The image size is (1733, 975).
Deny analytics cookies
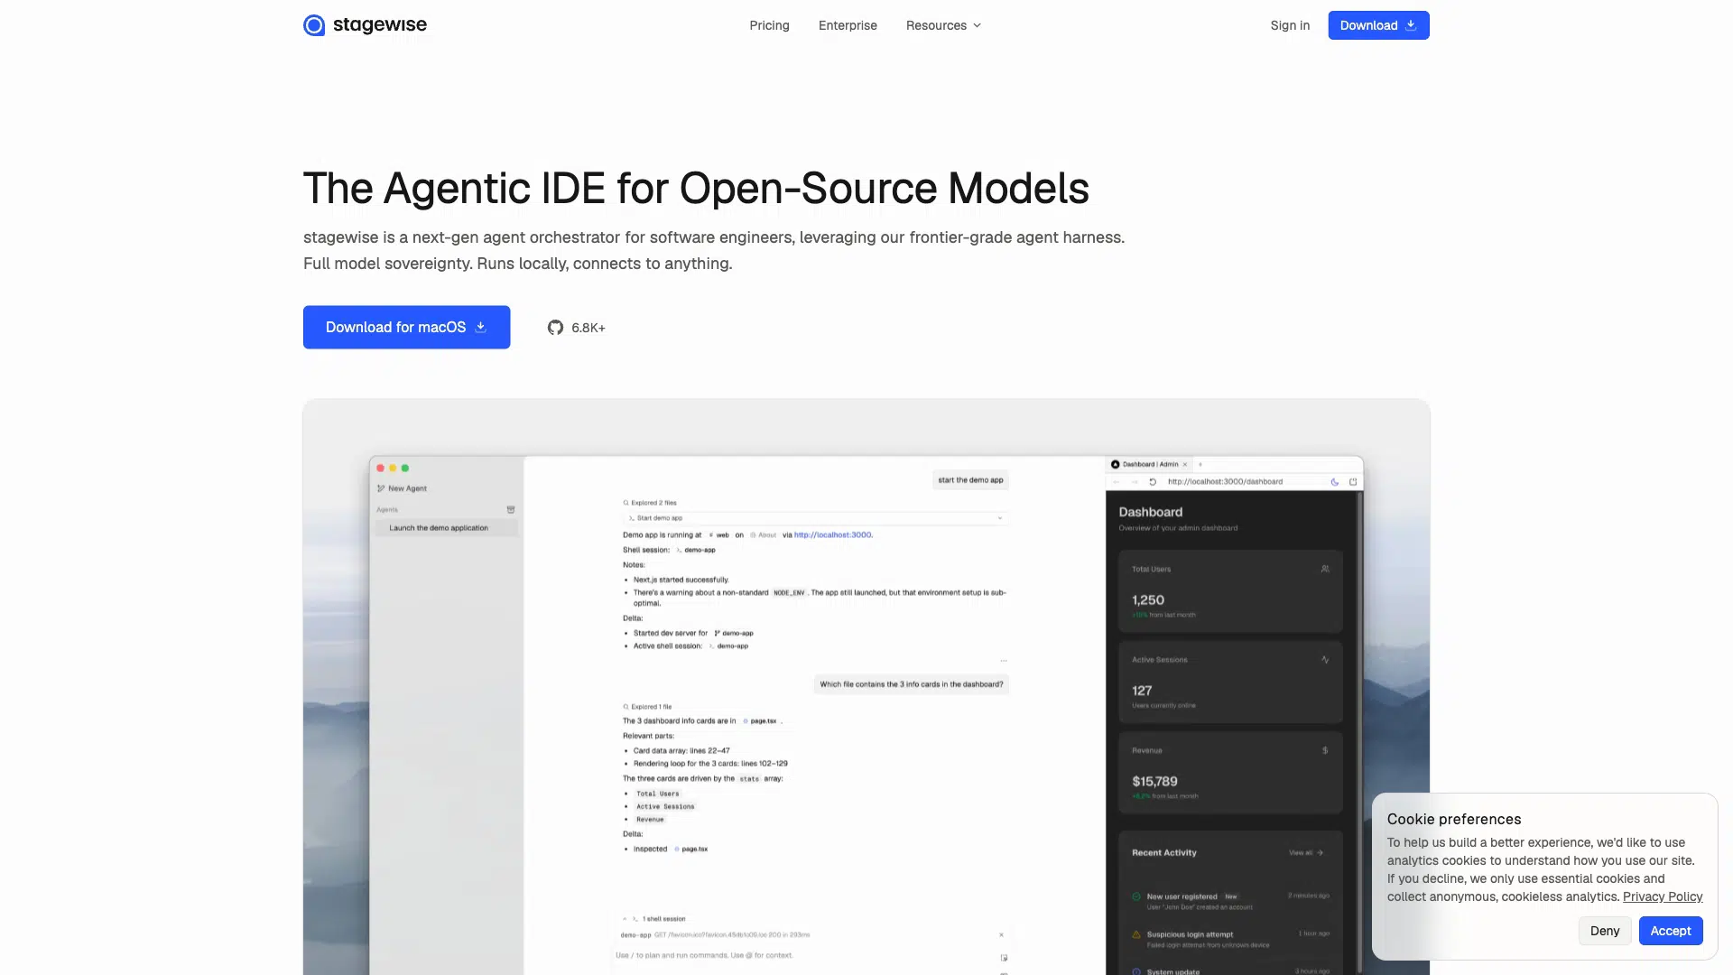[x=1604, y=931]
